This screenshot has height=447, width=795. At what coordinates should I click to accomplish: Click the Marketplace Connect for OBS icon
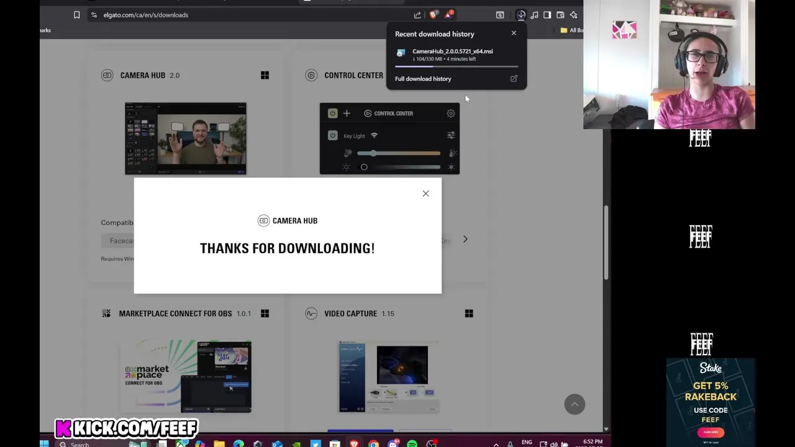point(106,314)
